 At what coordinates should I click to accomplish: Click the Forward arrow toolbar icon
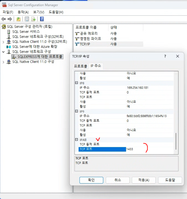tap(10, 19)
